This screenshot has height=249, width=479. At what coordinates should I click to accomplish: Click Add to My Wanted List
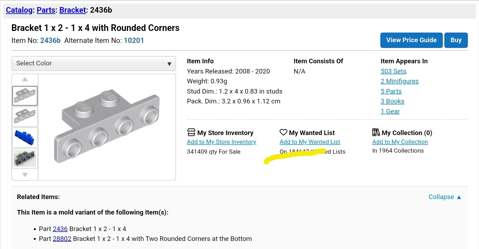[310, 142]
